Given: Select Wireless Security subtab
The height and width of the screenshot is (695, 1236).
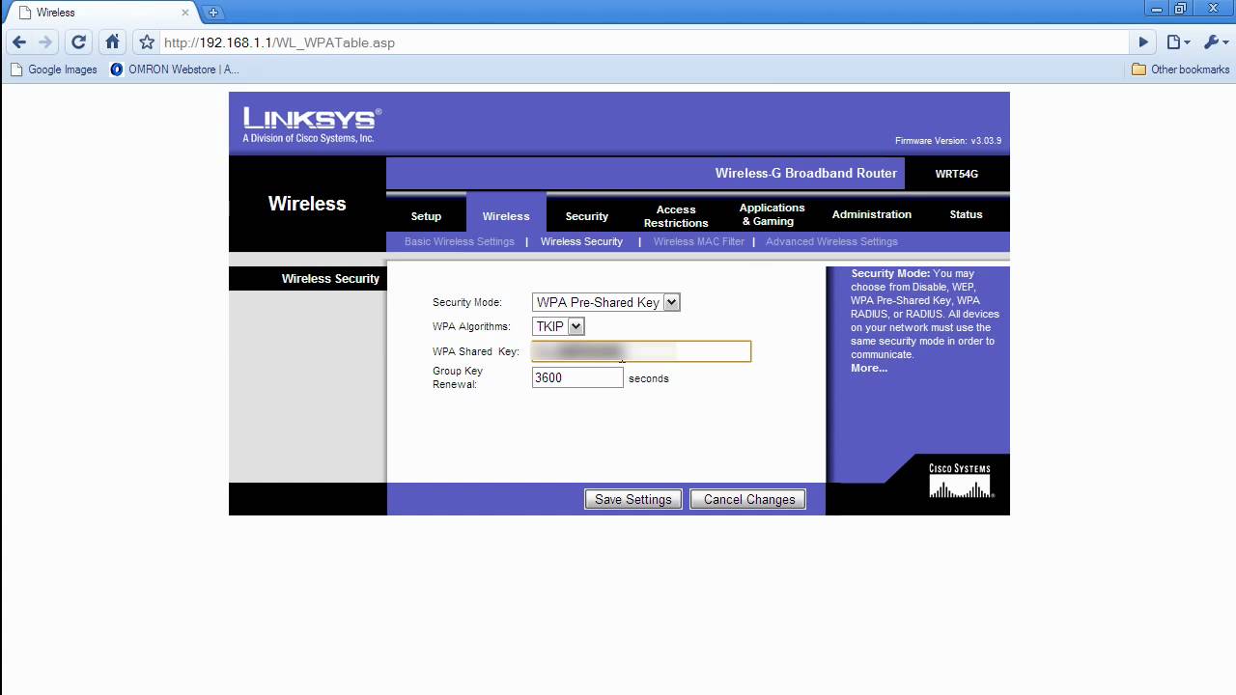Looking at the screenshot, I should pyautogui.click(x=581, y=241).
